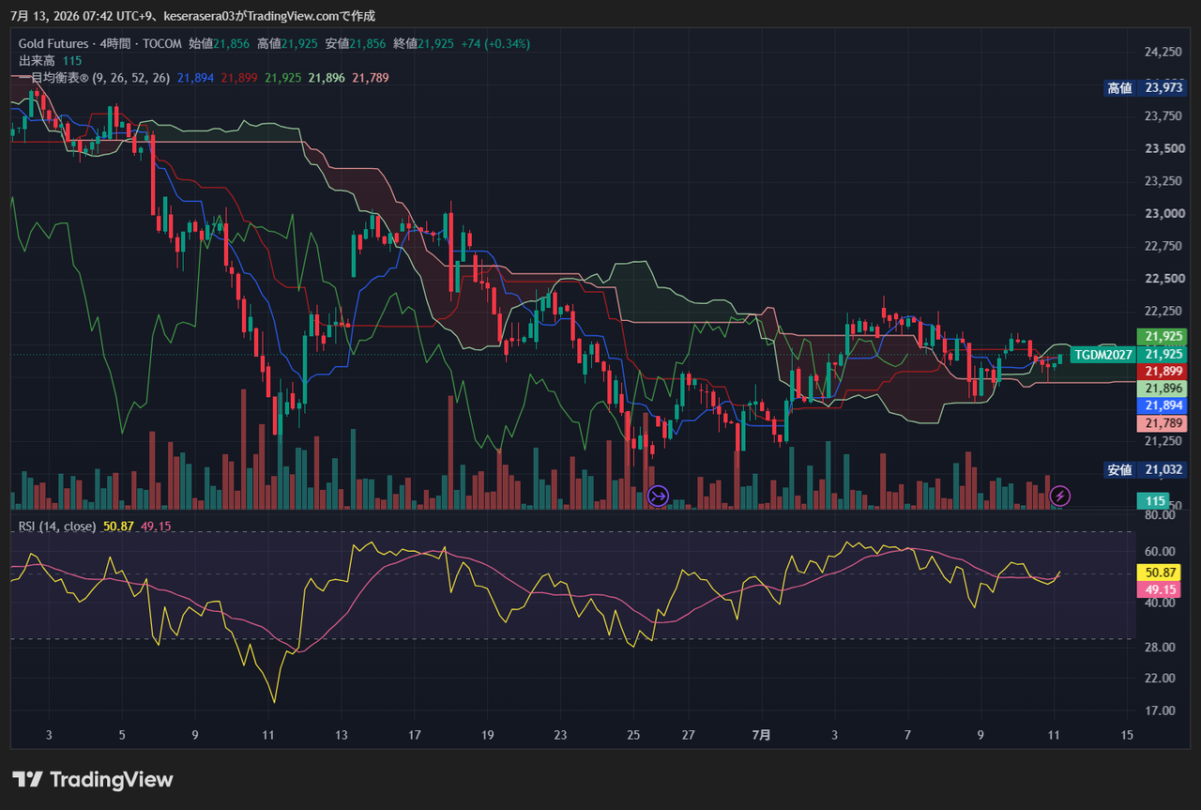Click the 23,000 price axis label
The width and height of the screenshot is (1201, 810).
coord(1163,214)
